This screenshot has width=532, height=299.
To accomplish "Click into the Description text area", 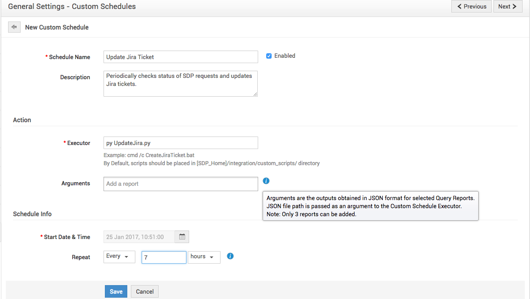I will (181, 83).
